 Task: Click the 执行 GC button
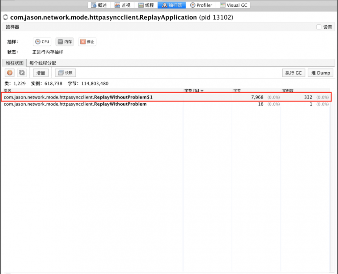pyautogui.click(x=294, y=73)
